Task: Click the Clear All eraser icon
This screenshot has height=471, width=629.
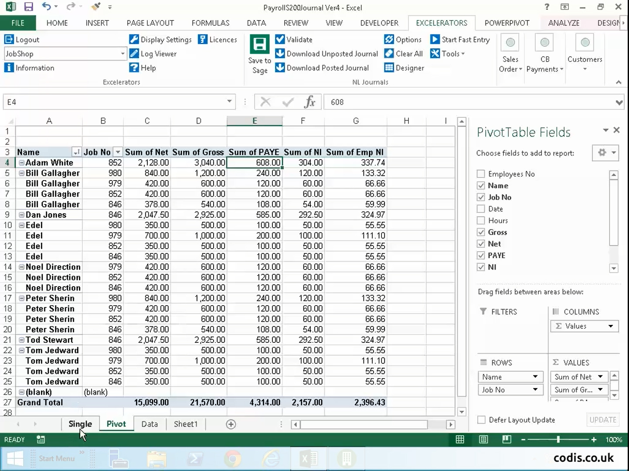Action: 389,54
